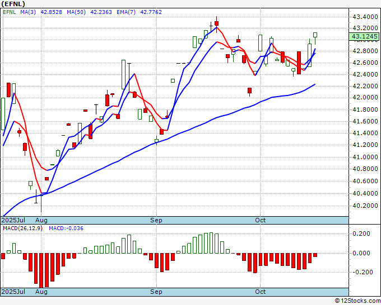The width and height of the screenshot is (381, 305).
Task: Click the 42.0000 price axis label
Action: pos(365,97)
